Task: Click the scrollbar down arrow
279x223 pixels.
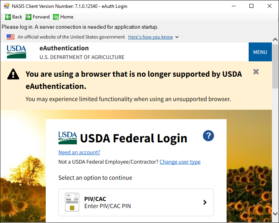Action: 275,214
